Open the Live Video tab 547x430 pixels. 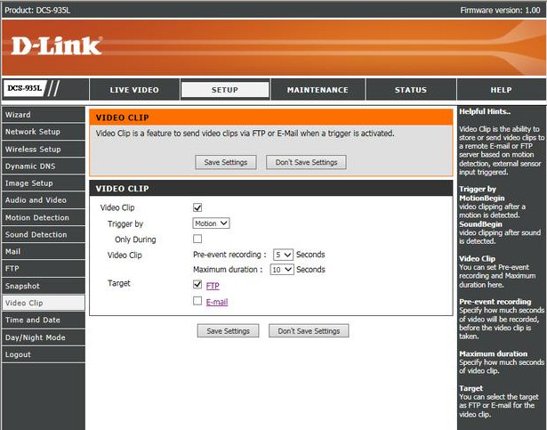click(134, 90)
